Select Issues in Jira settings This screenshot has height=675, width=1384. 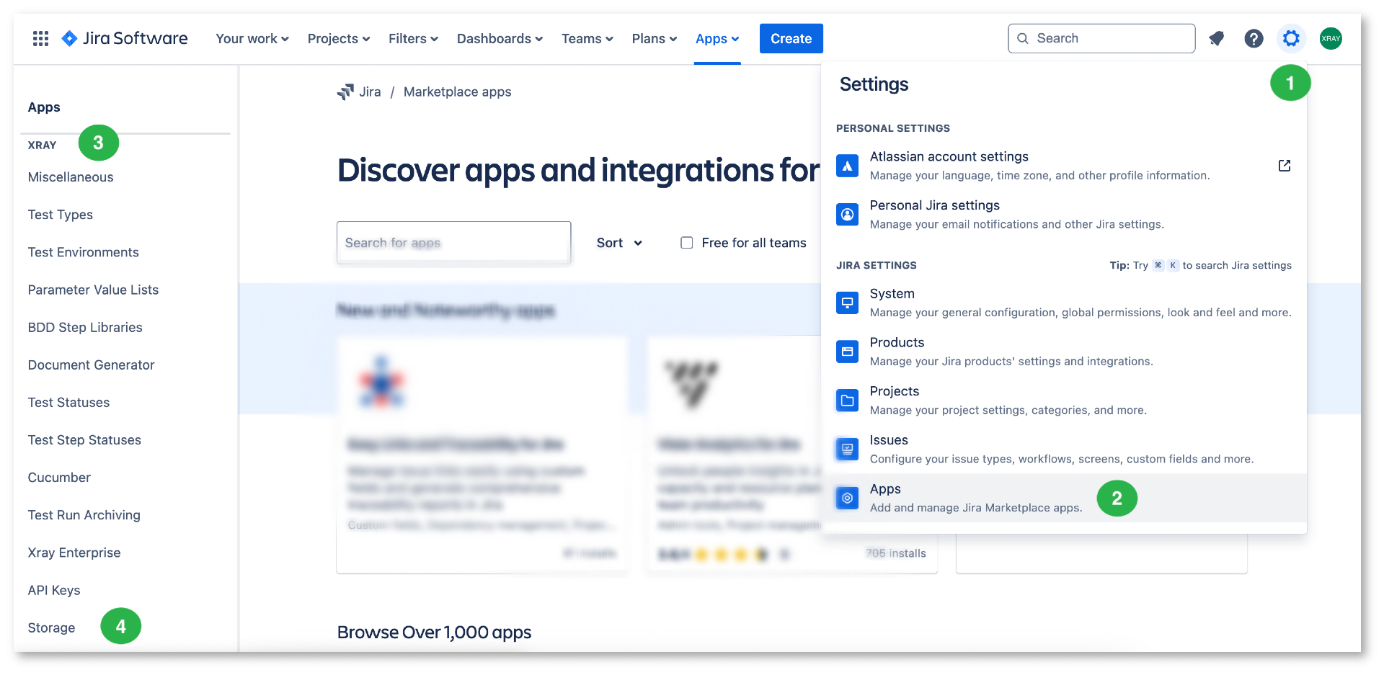(x=1064, y=450)
